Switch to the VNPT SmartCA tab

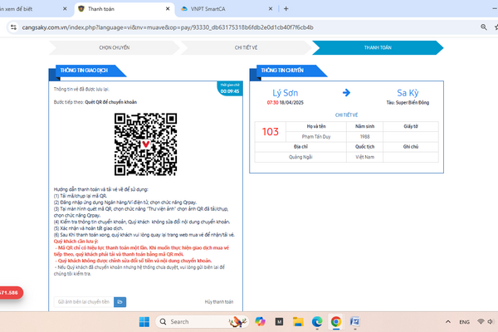[x=222, y=9]
